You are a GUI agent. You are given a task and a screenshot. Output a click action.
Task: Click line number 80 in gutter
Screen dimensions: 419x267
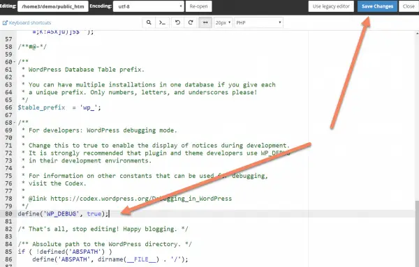point(8,214)
